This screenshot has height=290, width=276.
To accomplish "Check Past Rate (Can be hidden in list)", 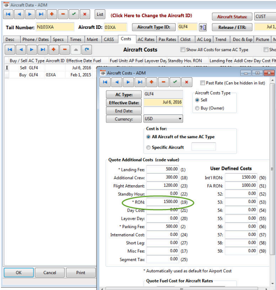I will 203,83.
